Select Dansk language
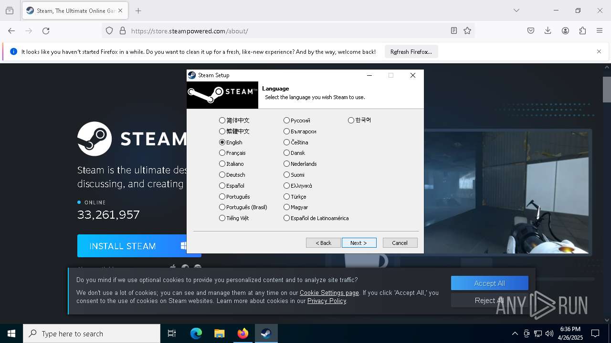The image size is (611, 343). pos(294,153)
